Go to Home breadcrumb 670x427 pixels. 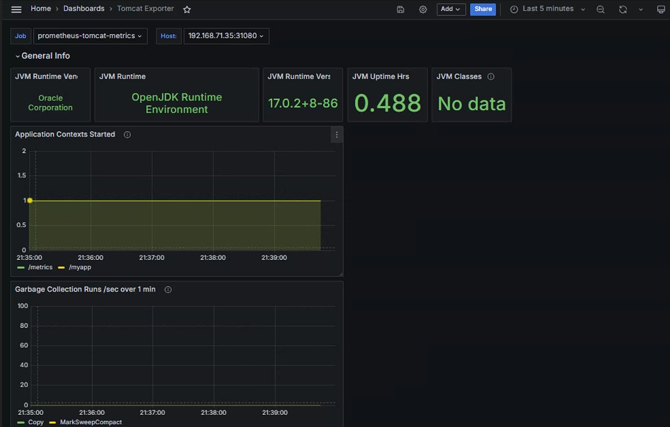[41, 8]
